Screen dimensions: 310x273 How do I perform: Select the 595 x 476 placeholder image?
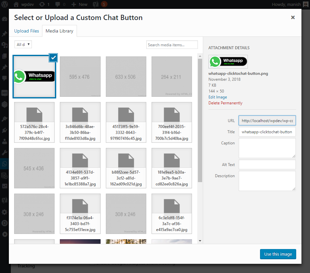tap(80, 76)
